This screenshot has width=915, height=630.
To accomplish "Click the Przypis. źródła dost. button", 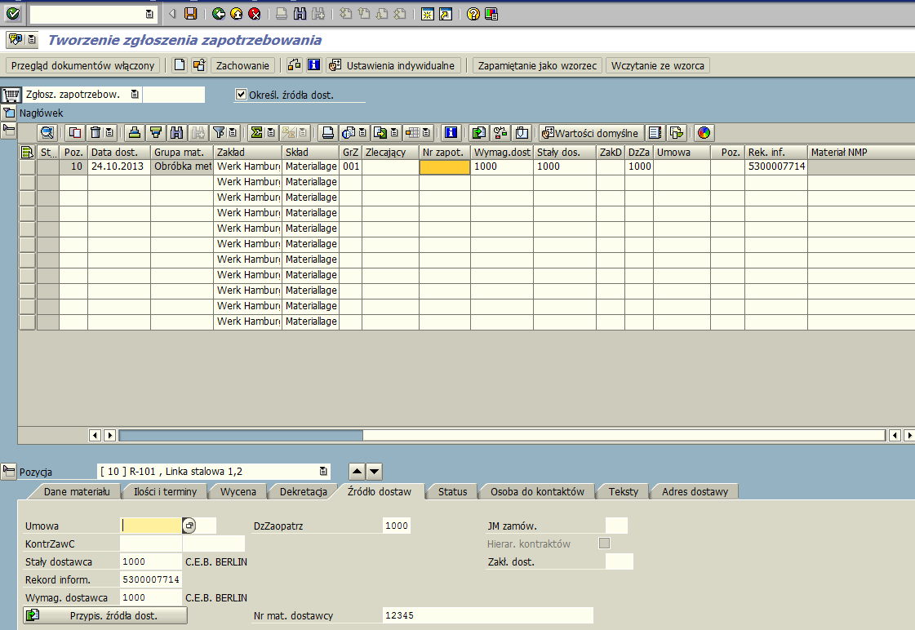I will tap(105, 615).
